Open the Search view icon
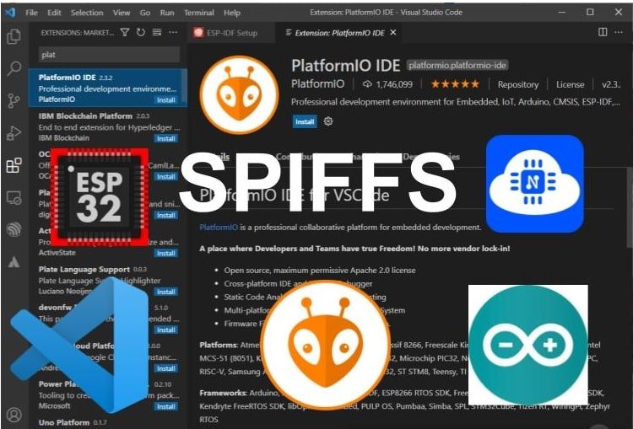633x429 pixels. 14,68
